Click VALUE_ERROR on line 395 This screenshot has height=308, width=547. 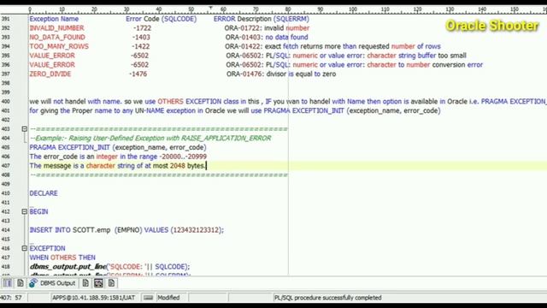pos(52,56)
